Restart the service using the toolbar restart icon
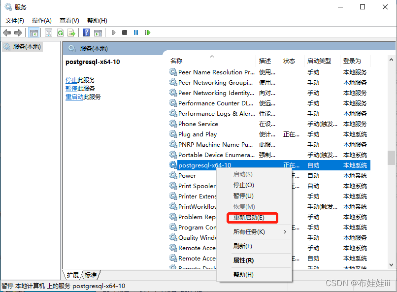This screenshot has height=292, width=397. (x=147, y=32)
